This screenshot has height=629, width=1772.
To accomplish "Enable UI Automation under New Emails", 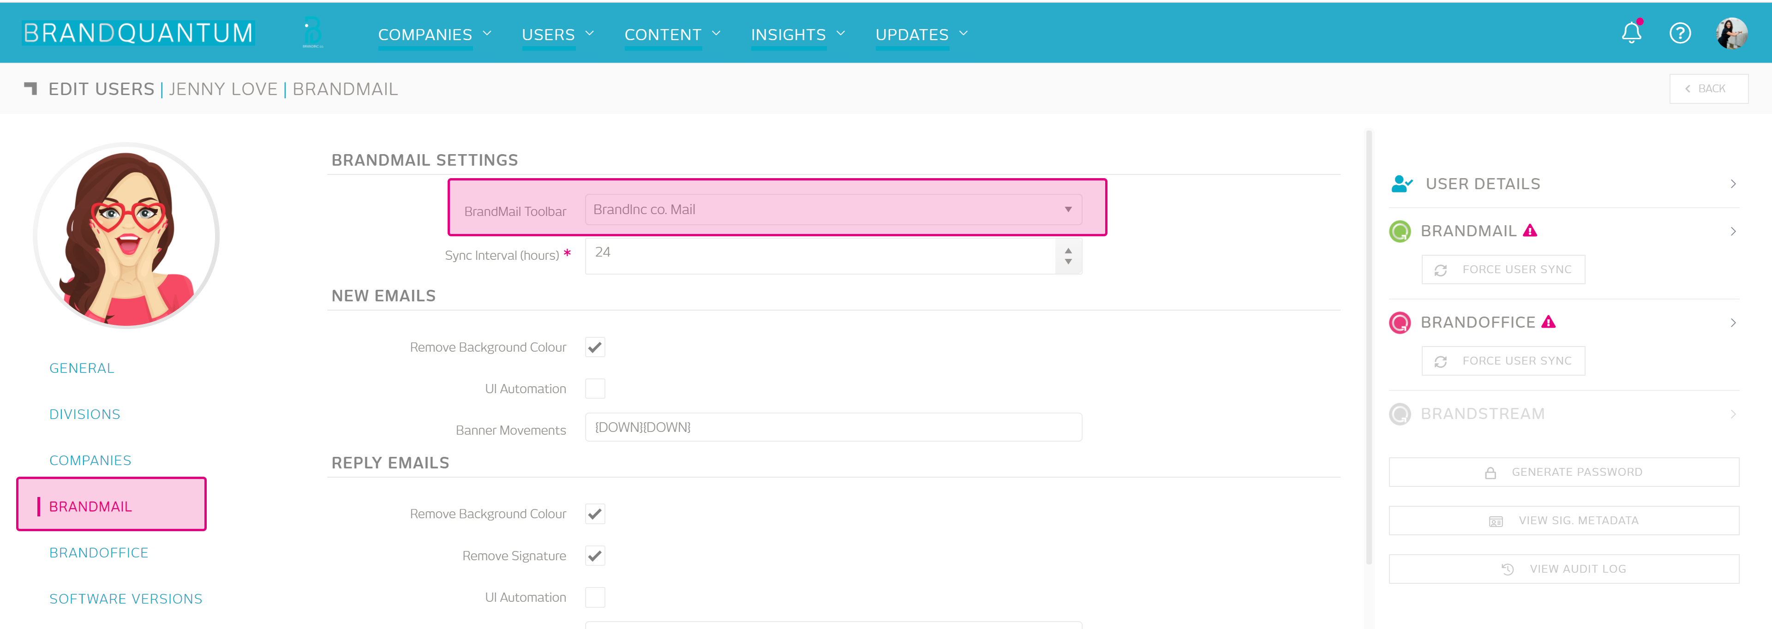I will (595, 389).
